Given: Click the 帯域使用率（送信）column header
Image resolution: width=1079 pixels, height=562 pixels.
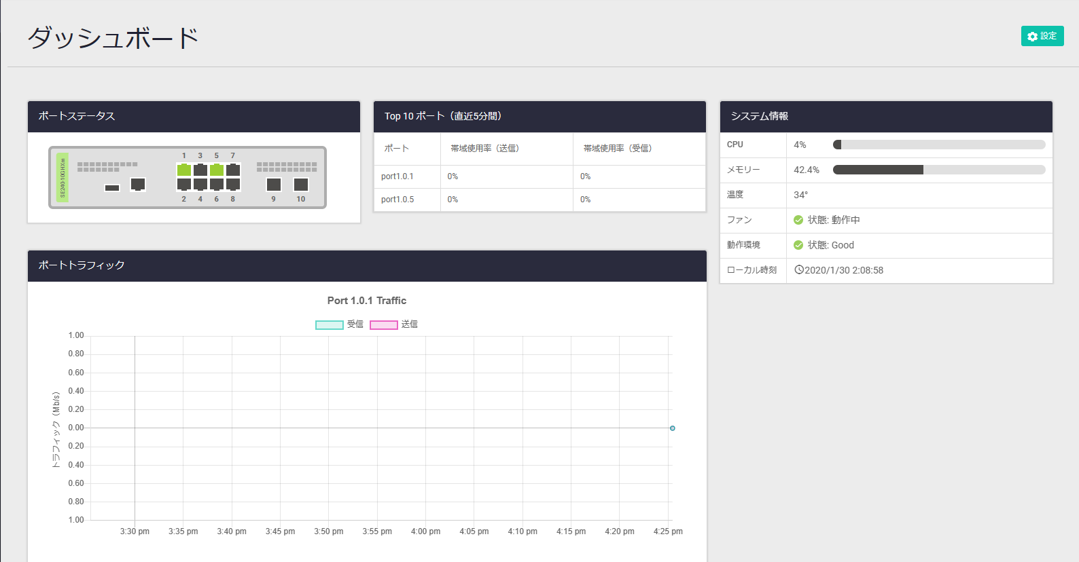Looking at the screenshot, I should [x=484, y=149].
